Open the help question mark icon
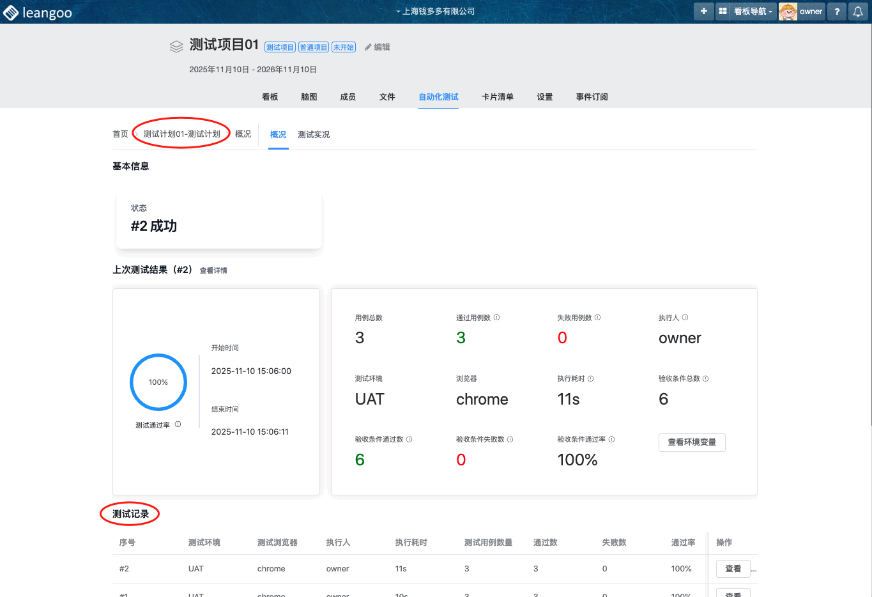 point(836,12)
